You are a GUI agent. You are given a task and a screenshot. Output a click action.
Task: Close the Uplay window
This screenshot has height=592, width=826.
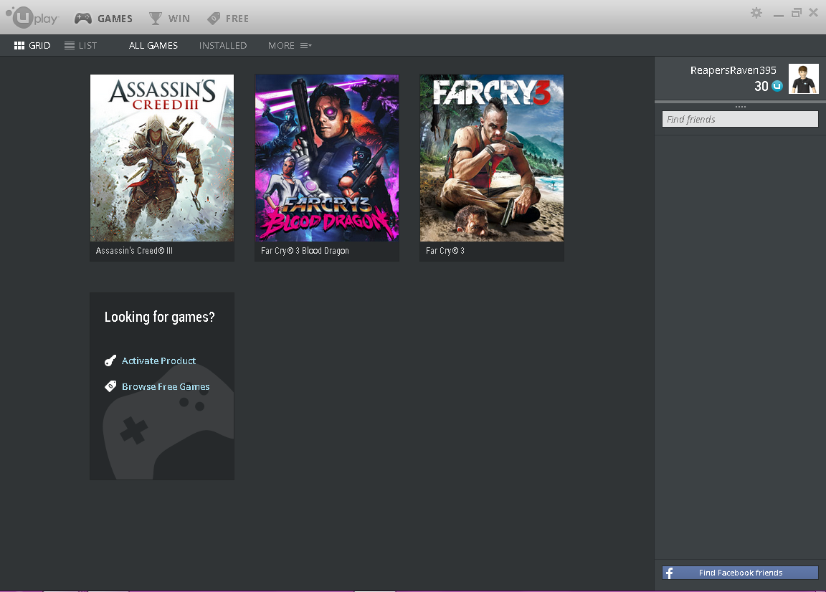pyautogui.click(x=813, y=12)
